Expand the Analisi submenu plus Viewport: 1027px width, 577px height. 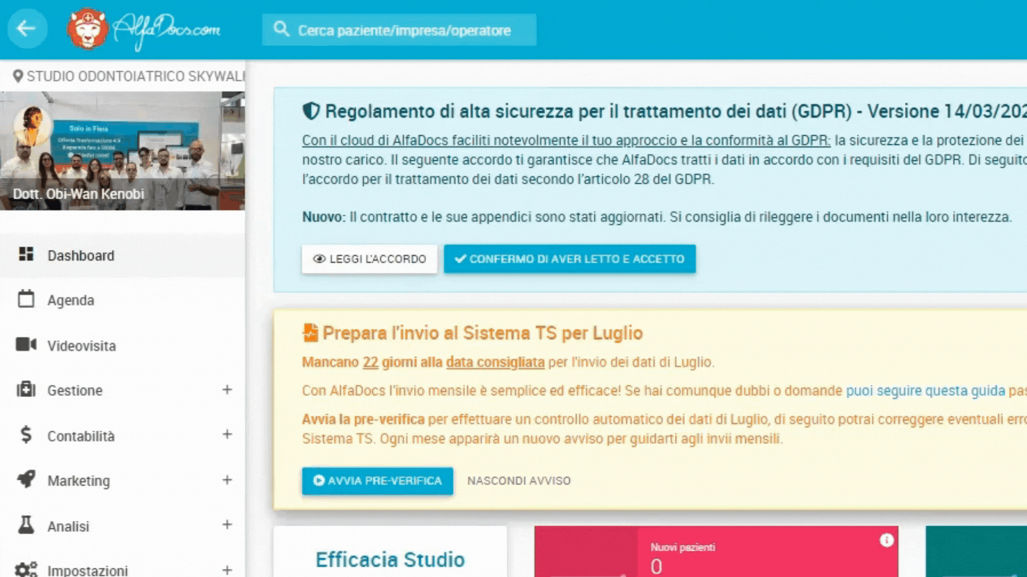pos(227,525)
